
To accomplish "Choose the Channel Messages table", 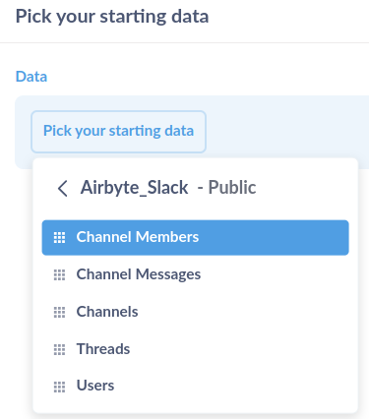I will coord(195,274).
